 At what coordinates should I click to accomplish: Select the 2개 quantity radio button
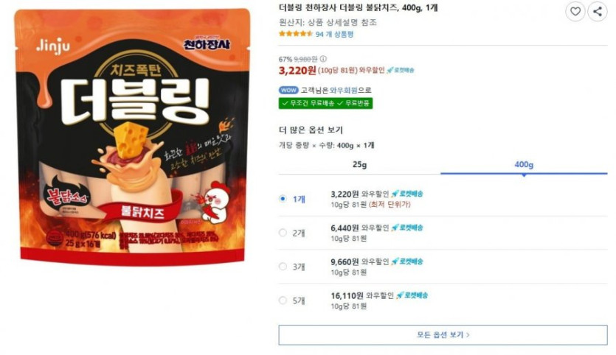283,233
